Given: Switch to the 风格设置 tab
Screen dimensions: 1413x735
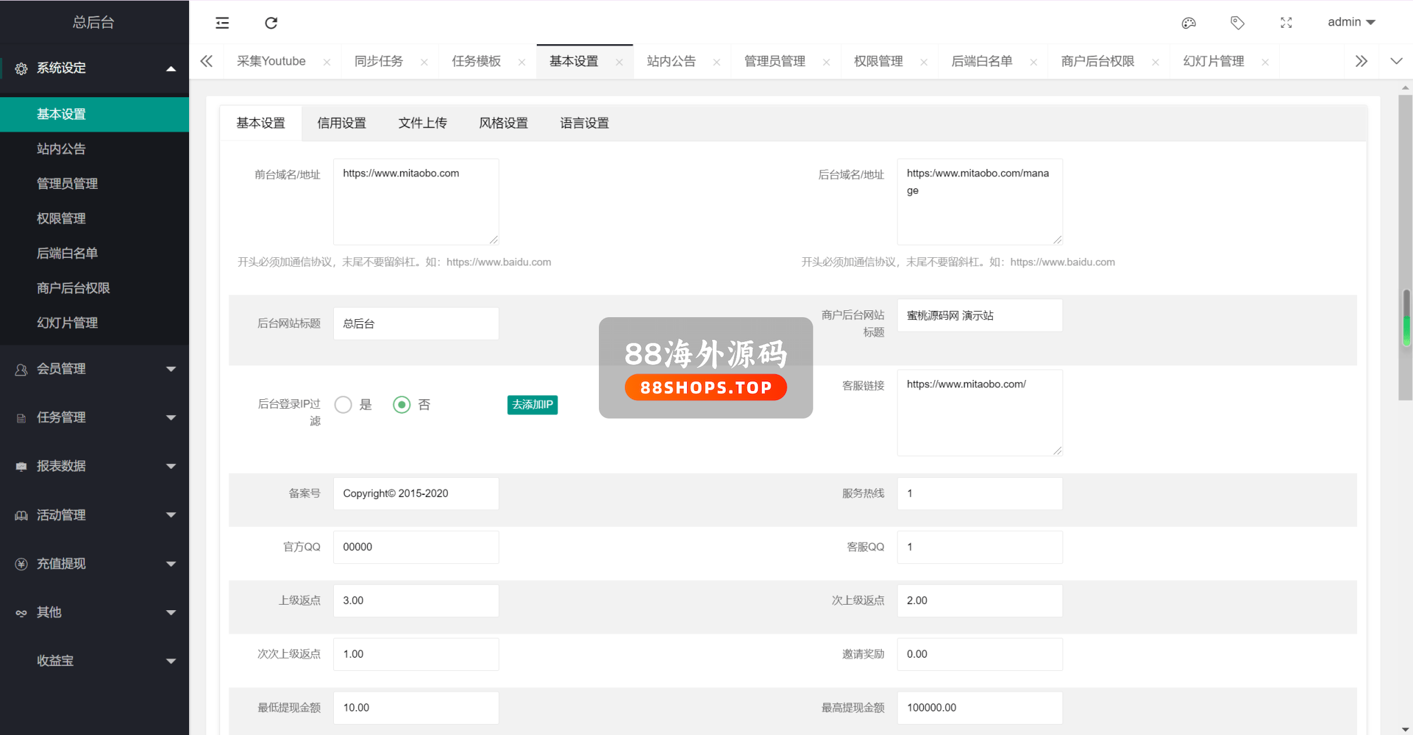Looking at the screenshot, I should point(503,123).
